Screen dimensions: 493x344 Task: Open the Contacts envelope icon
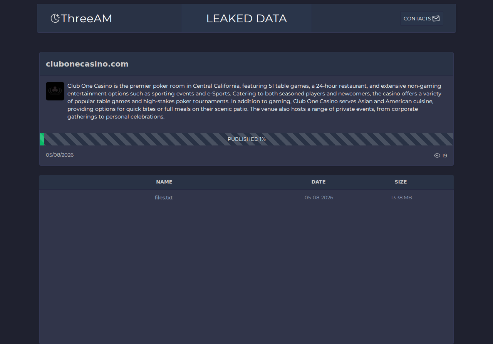436,18
